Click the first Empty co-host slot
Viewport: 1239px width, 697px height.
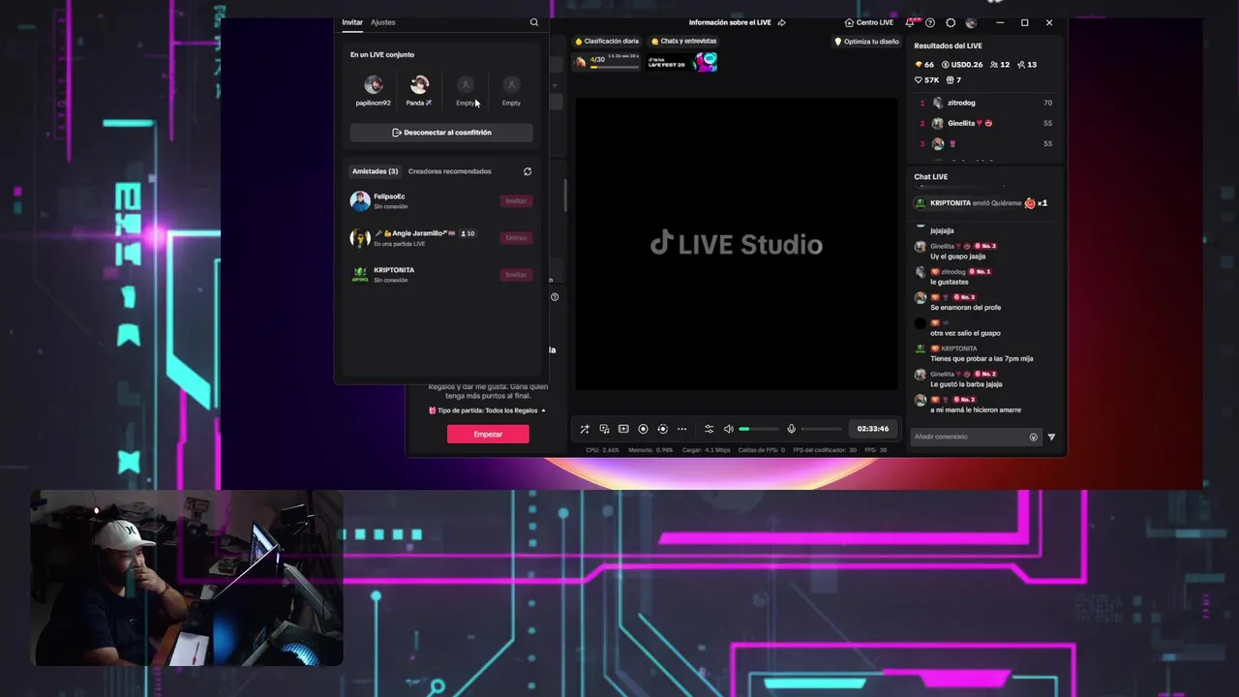(466, 91)
